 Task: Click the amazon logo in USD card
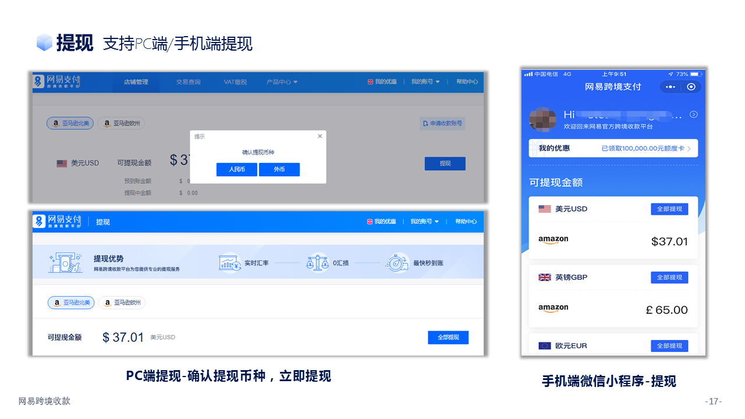(x=553, y=240)
